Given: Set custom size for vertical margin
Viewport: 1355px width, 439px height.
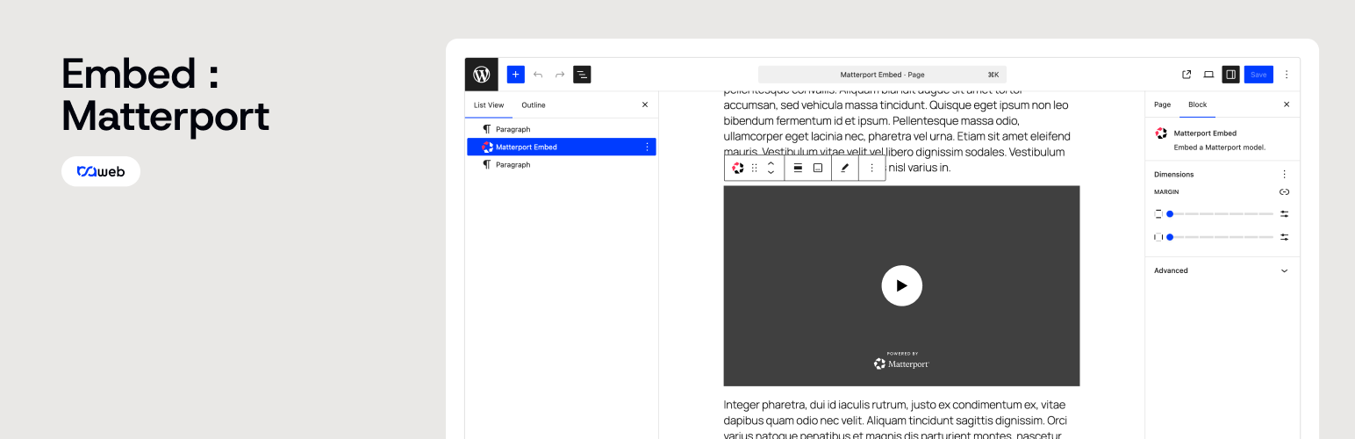Looking at the screenshot, I should [1284, 213].
